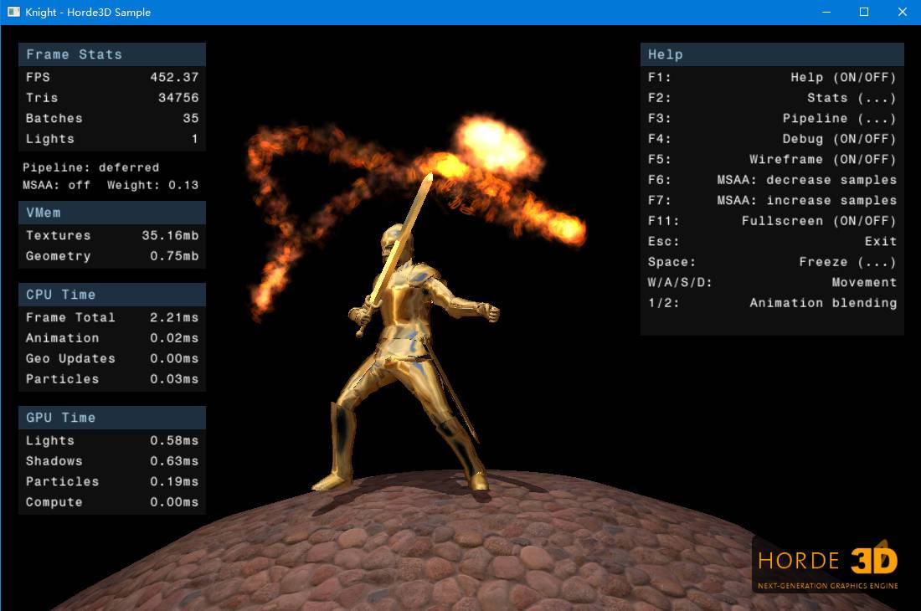Click the F3 Pipeline help entry
The height and width of the screenshot is (611, 921).
point(772,119)
